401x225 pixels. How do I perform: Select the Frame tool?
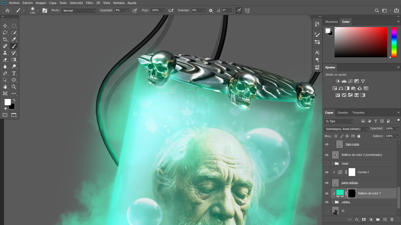click(5, 94)
